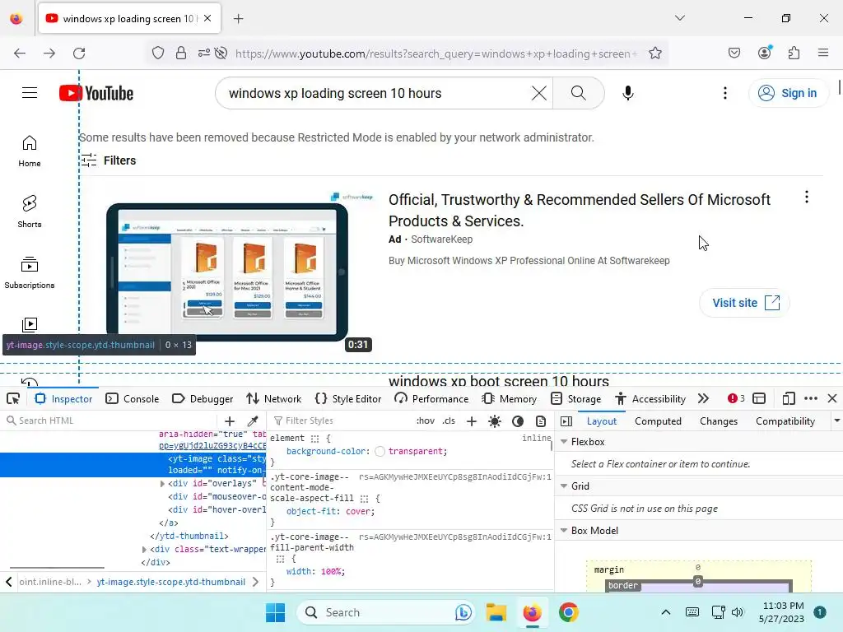
Task: Reload the current page
Action: point(79,53)
